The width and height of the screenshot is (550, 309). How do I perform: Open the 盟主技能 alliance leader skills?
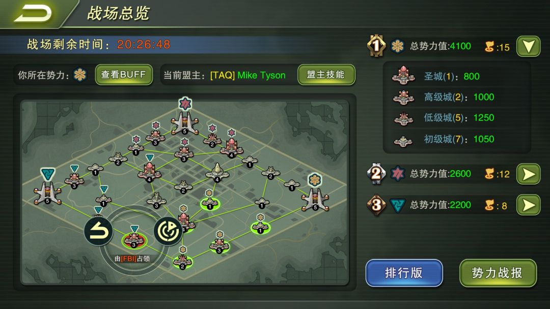pyautogui.click(x=326, y=75)
